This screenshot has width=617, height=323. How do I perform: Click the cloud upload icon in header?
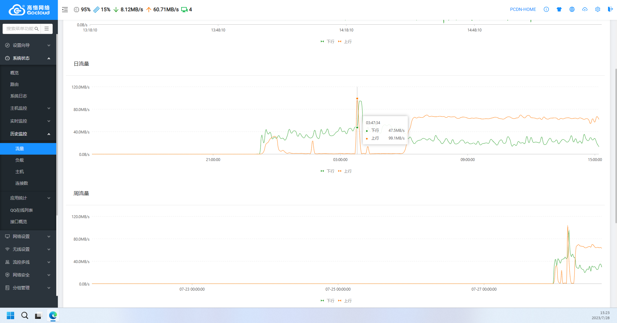pyautogui.click(x=585, y=9)
